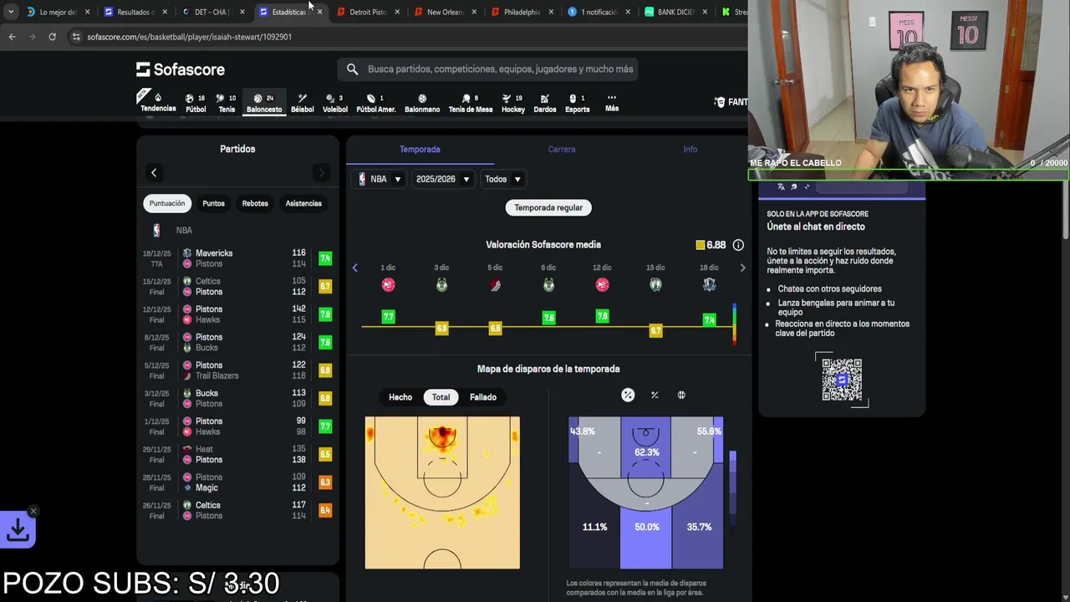Open the browser tab list chevron
Viewport: 1070px width, 602px height.
point(10,12)
